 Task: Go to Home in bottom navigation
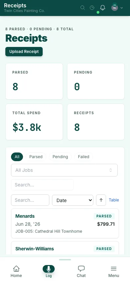pos(16,271)
